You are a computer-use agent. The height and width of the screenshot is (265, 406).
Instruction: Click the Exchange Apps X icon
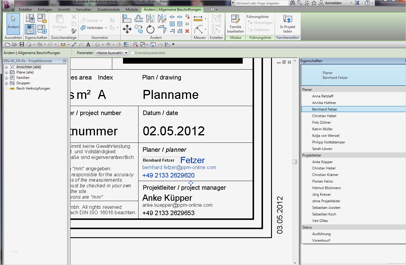point(357,3)
